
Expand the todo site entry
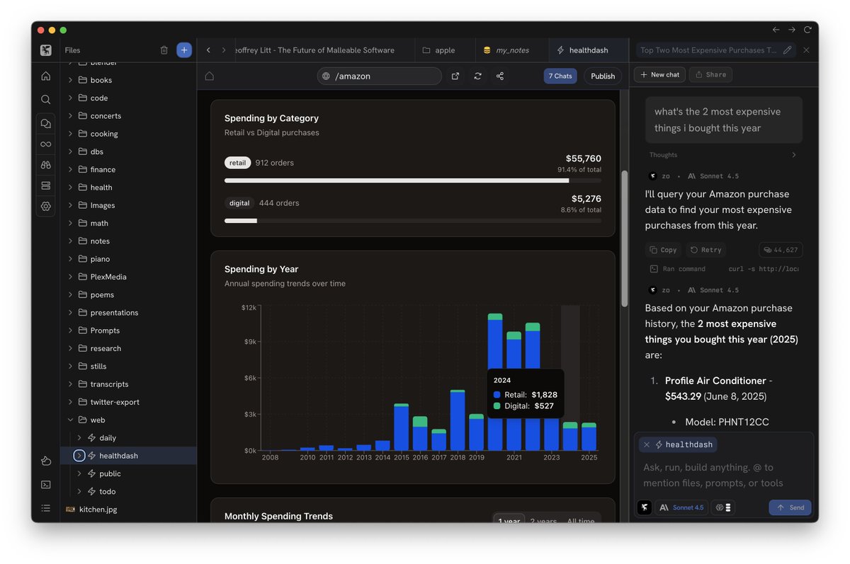click(x=79, y=491)
